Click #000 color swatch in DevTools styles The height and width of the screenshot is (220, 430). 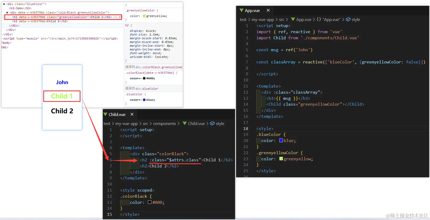coord(144,78)
